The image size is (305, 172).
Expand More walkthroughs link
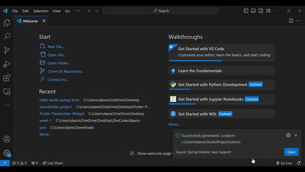pos(174,124)
